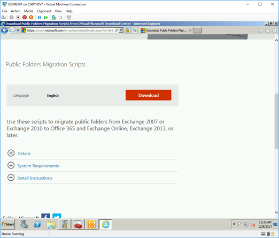Viewport: 279px width, 238px height.
Task: Click the Install Instructions link text
Action: [35, 178]
